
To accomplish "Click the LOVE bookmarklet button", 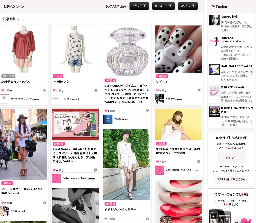I will 231,158.
